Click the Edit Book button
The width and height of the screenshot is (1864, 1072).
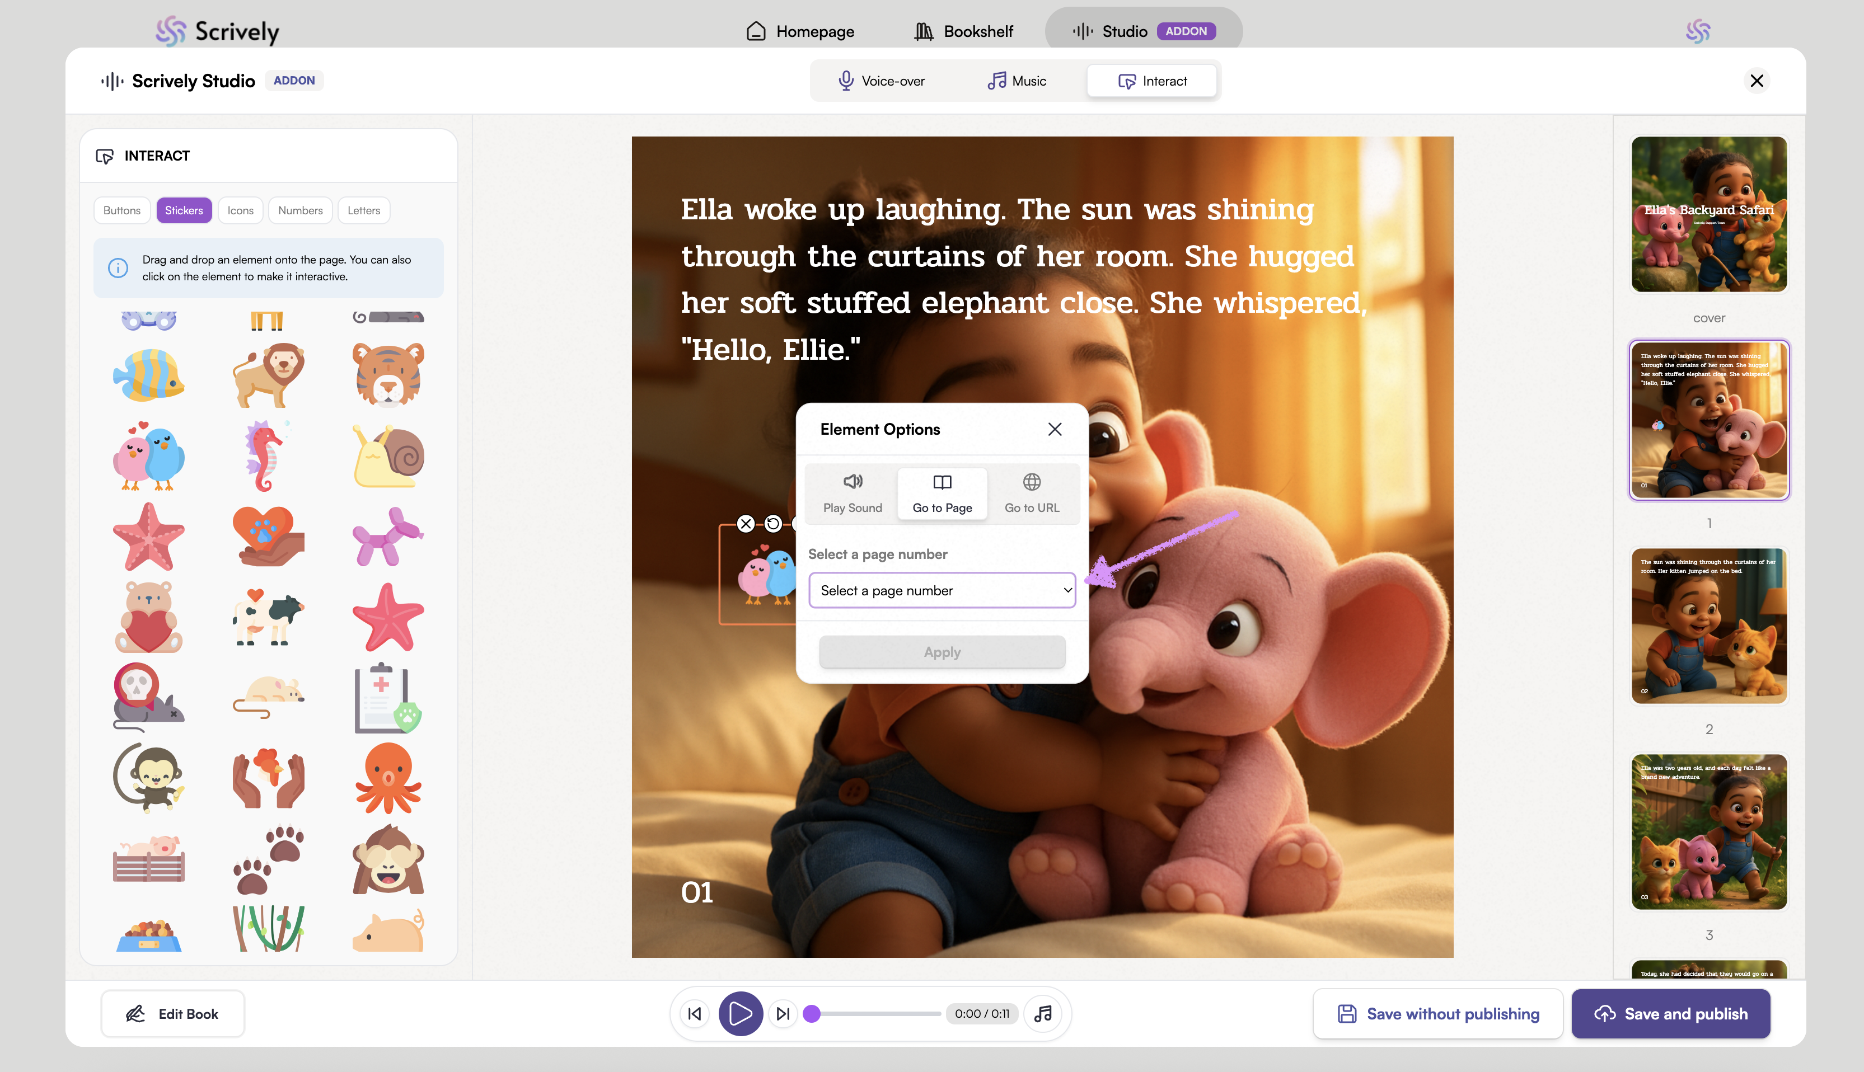[x=172, y=1014]
